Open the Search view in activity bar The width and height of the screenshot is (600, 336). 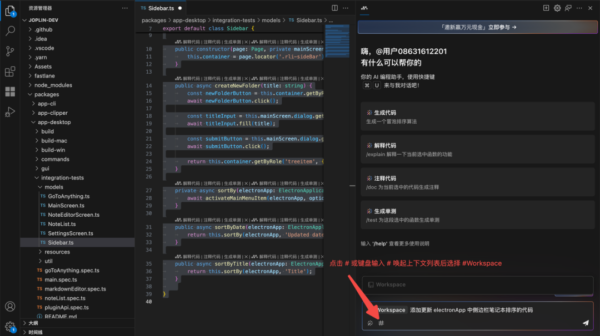10,31
